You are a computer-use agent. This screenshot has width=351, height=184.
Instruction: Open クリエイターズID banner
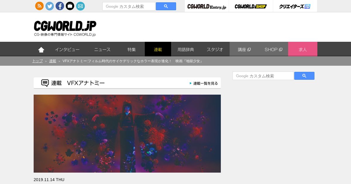tap(295, 6)
